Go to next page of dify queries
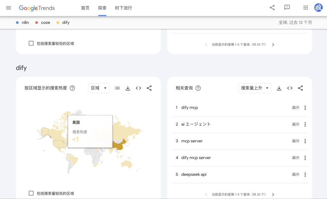327x199 pixels. coord(273,195)
